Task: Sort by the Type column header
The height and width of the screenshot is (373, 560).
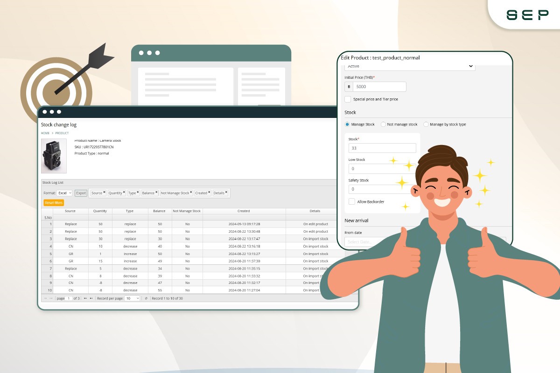Action: pos(130,211)
